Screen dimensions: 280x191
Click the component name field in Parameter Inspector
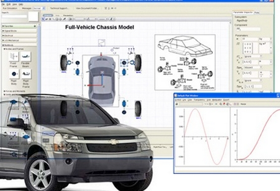tap(248, 29)
